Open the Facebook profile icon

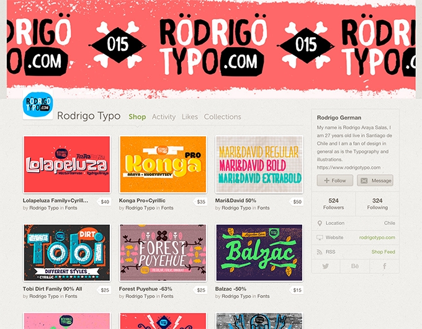(385, 266)
